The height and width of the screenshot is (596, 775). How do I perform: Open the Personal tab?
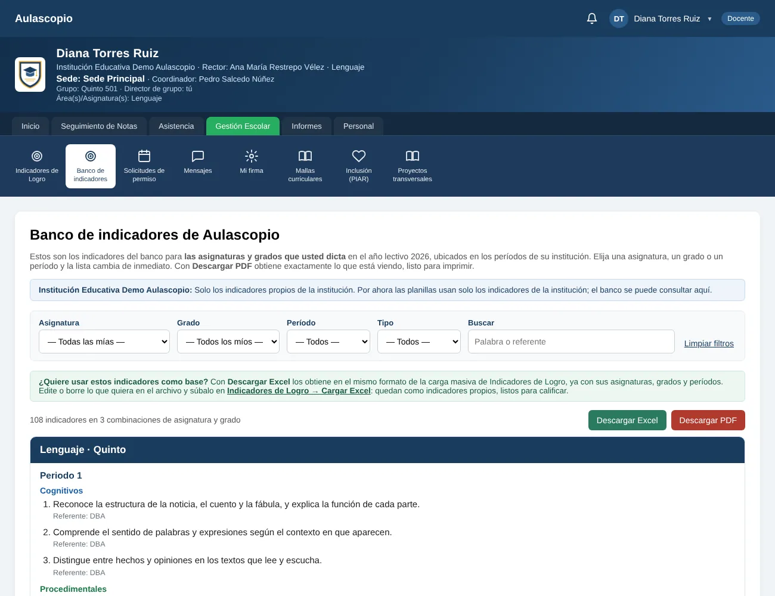[x=358, y=126]
